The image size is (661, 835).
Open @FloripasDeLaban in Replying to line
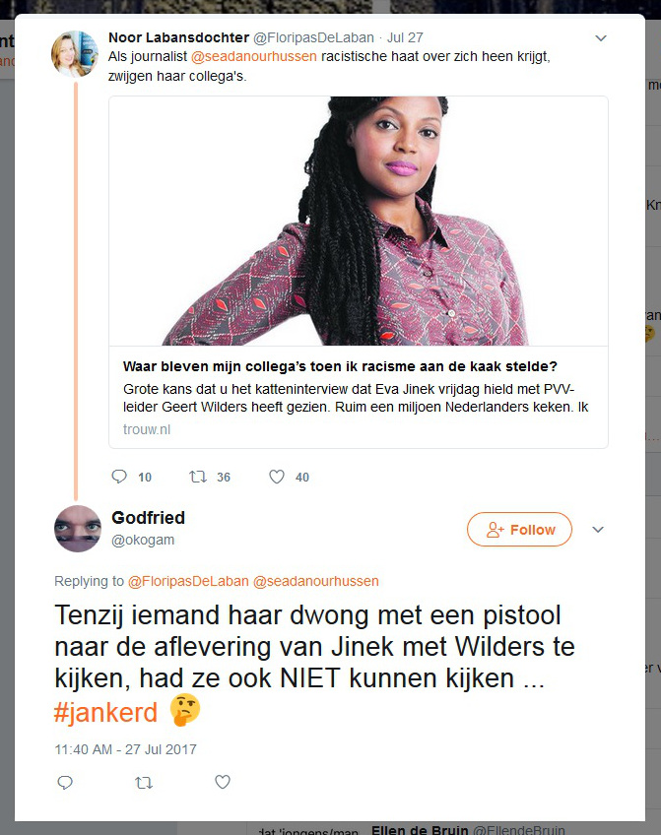pos(188,581)
